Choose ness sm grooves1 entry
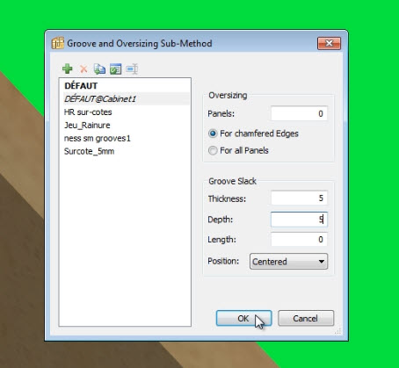 coord(98,138)
